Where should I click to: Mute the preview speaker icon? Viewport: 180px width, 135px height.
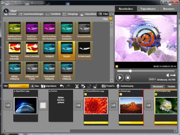pos(168,75)
